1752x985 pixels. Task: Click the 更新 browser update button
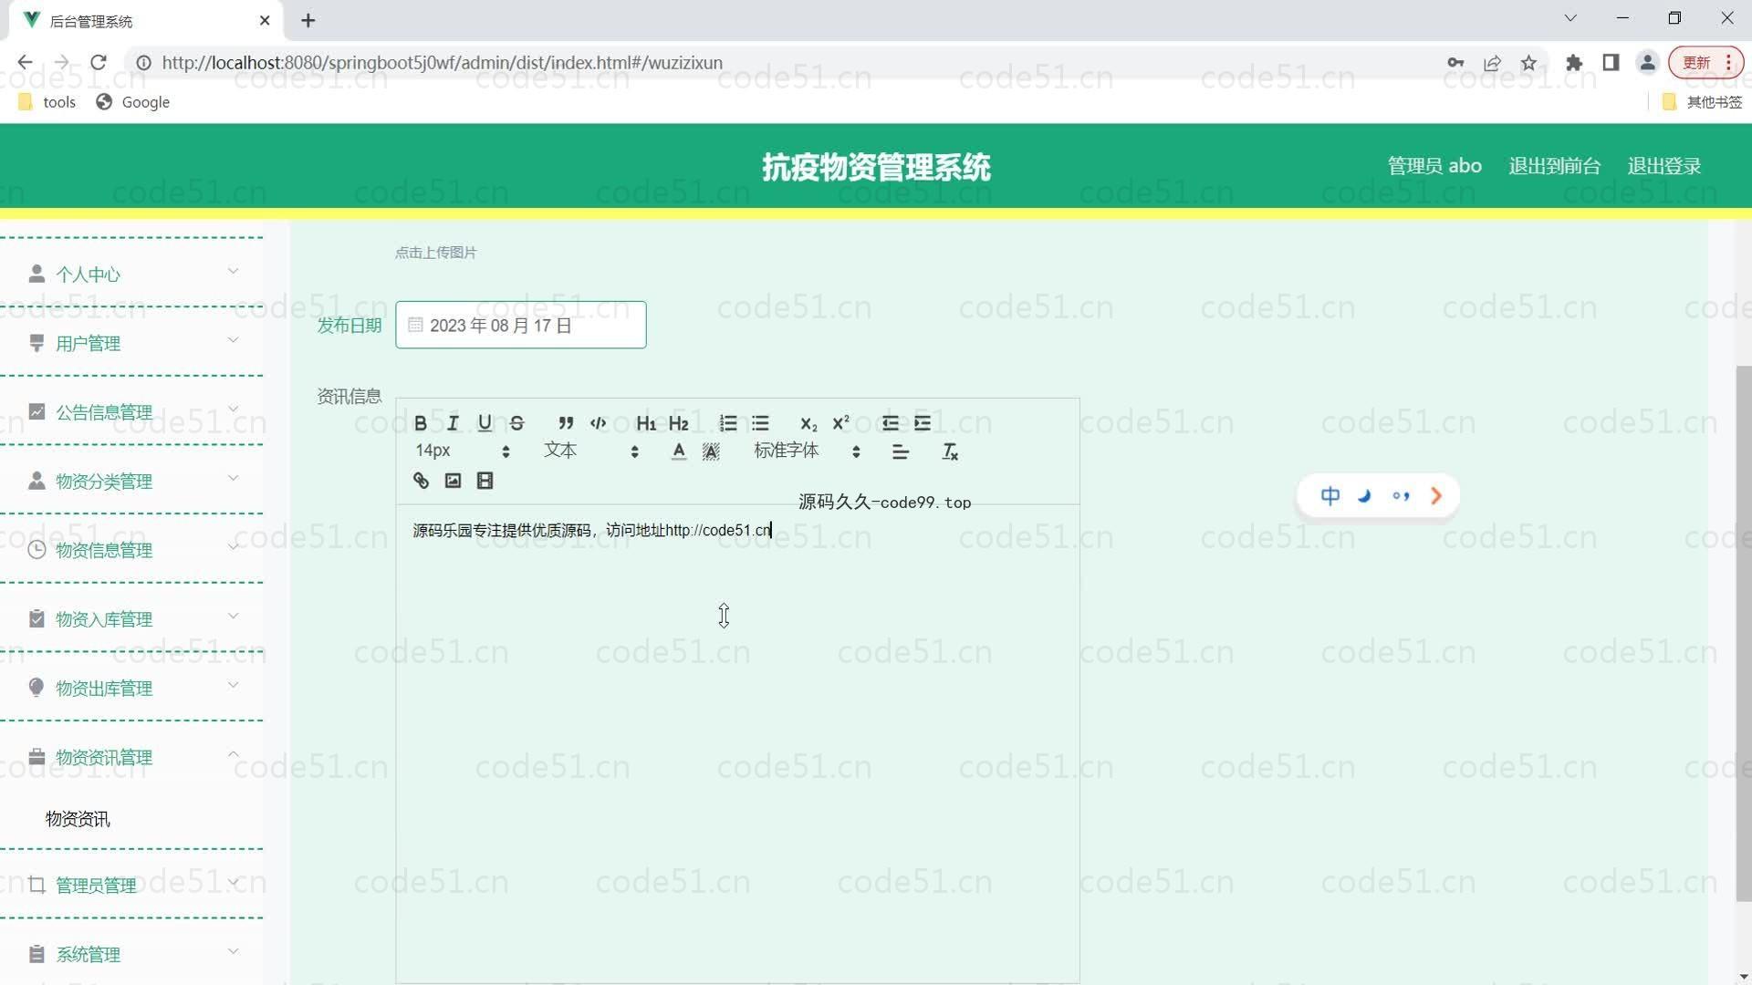(x=1705, y=62)
